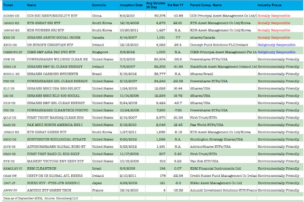Click ISHARES MSCI USA ESG SELECT cell
Image resolution: width=304 pixels, height=202 pixels.
[x=54, y=88]
